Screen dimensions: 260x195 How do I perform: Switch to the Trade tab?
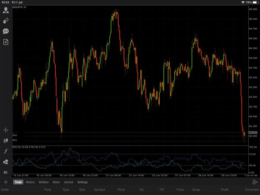pyautogui.click(x=18, y=182)
